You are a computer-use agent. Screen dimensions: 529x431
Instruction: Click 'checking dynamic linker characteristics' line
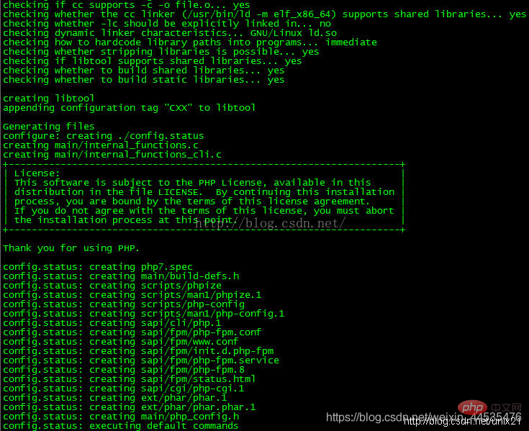170,33
